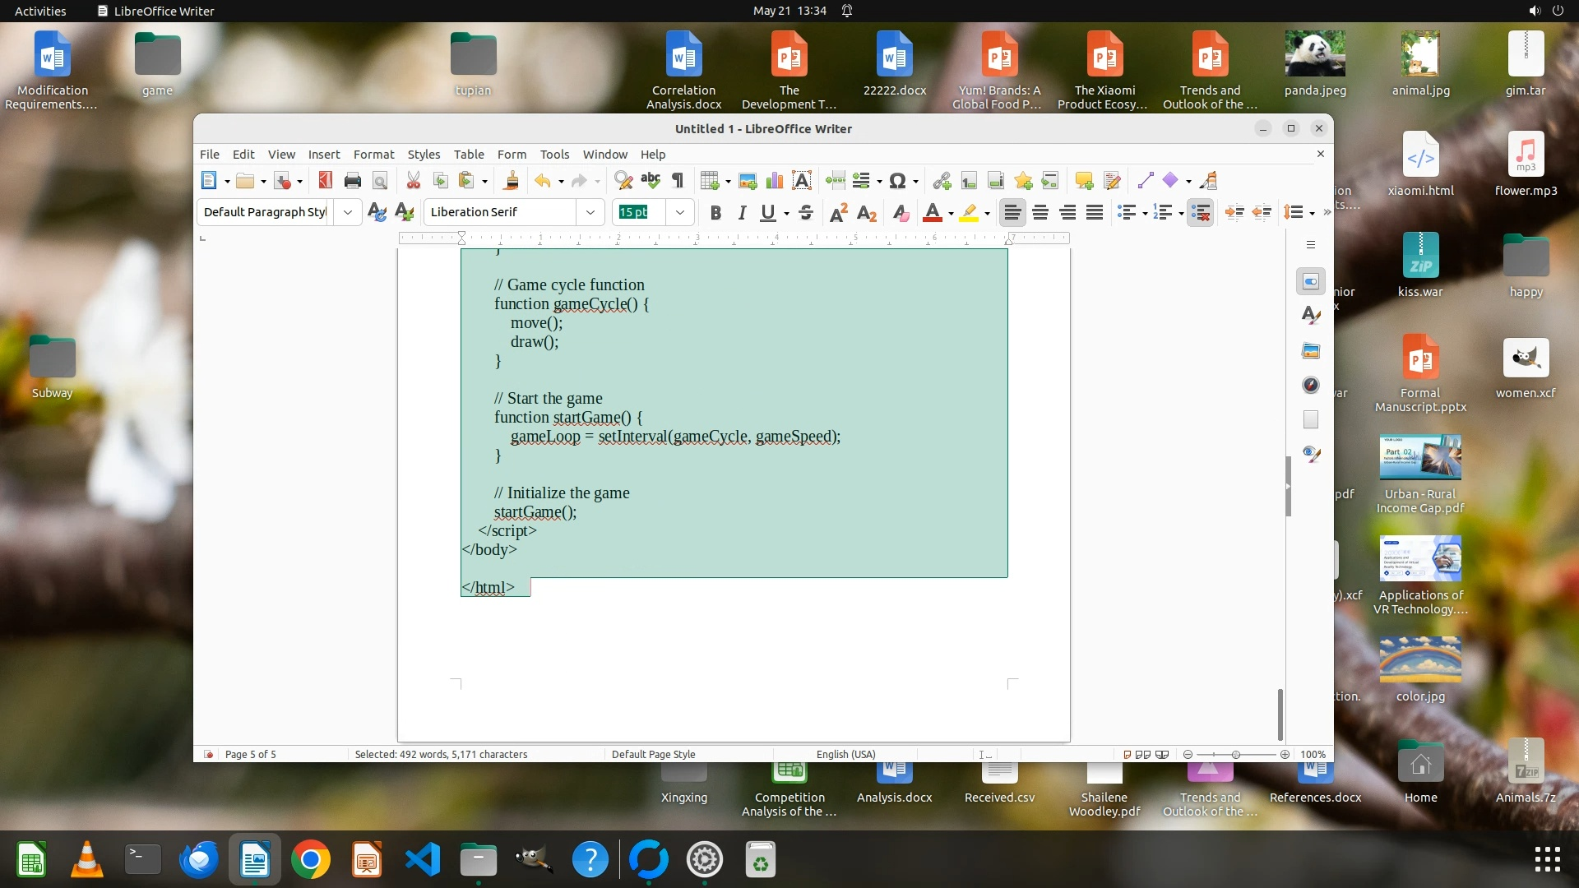Toggle Italic formatting

[742, 213]
